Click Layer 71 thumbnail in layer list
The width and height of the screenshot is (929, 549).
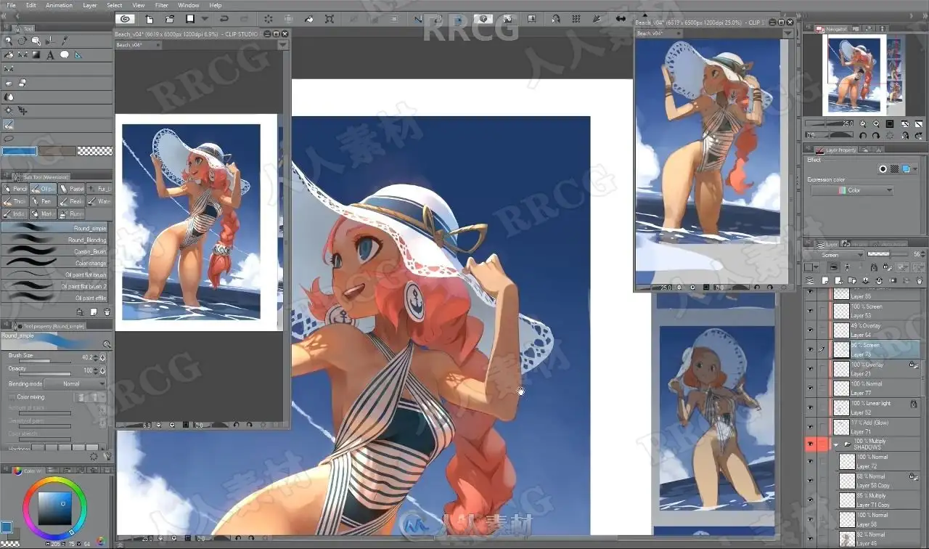pos(841,427)
